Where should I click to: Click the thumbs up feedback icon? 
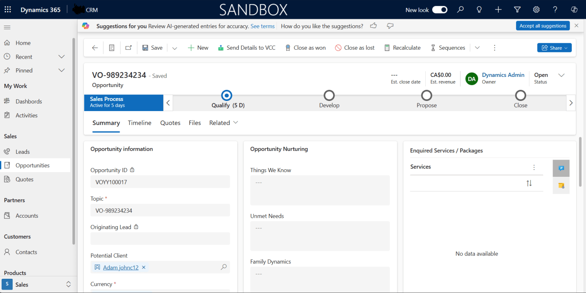click(x=373, y=26)
